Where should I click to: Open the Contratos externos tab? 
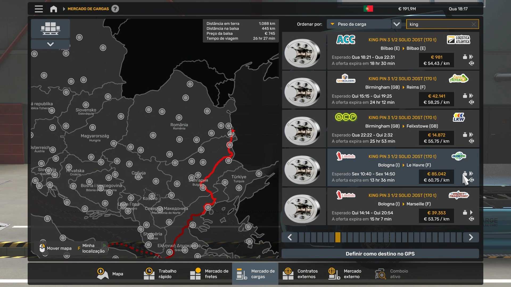tap(300, 274)
